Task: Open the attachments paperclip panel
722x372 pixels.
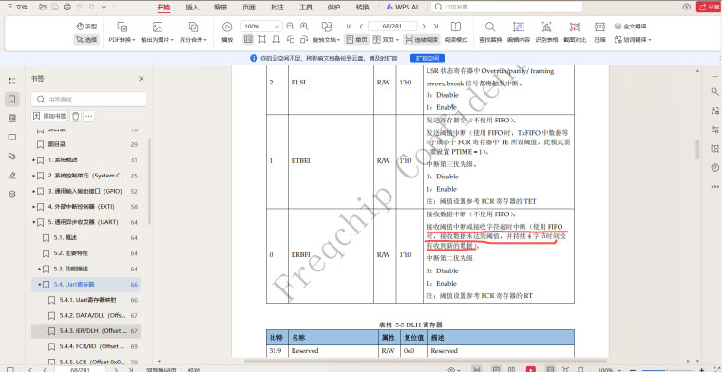Action: pos(12,156)
